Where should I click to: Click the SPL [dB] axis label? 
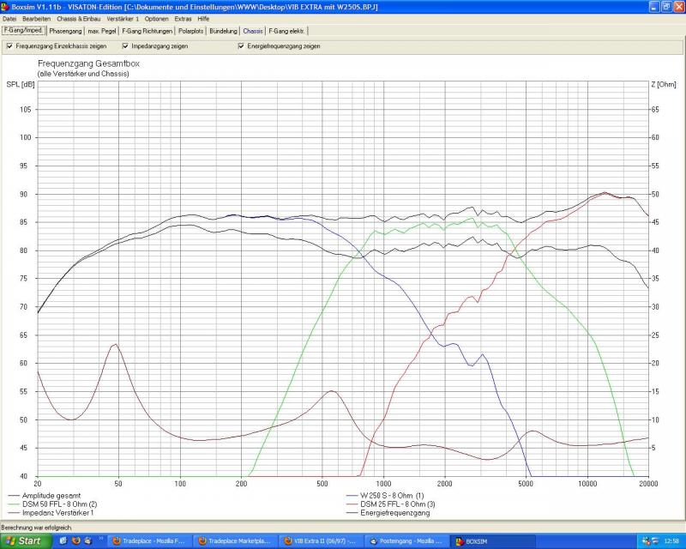pyautogui.click(x=21, y=84)
